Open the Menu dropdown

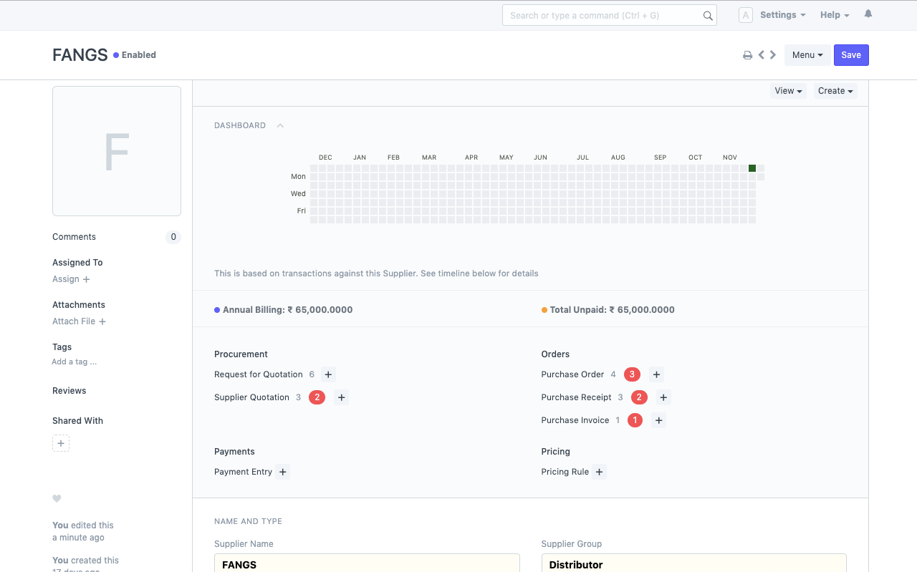807,55
